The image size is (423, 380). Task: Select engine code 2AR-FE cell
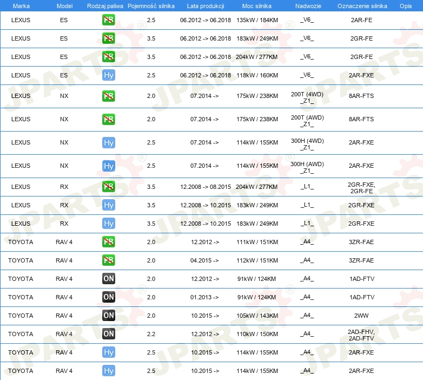point(361,20)
